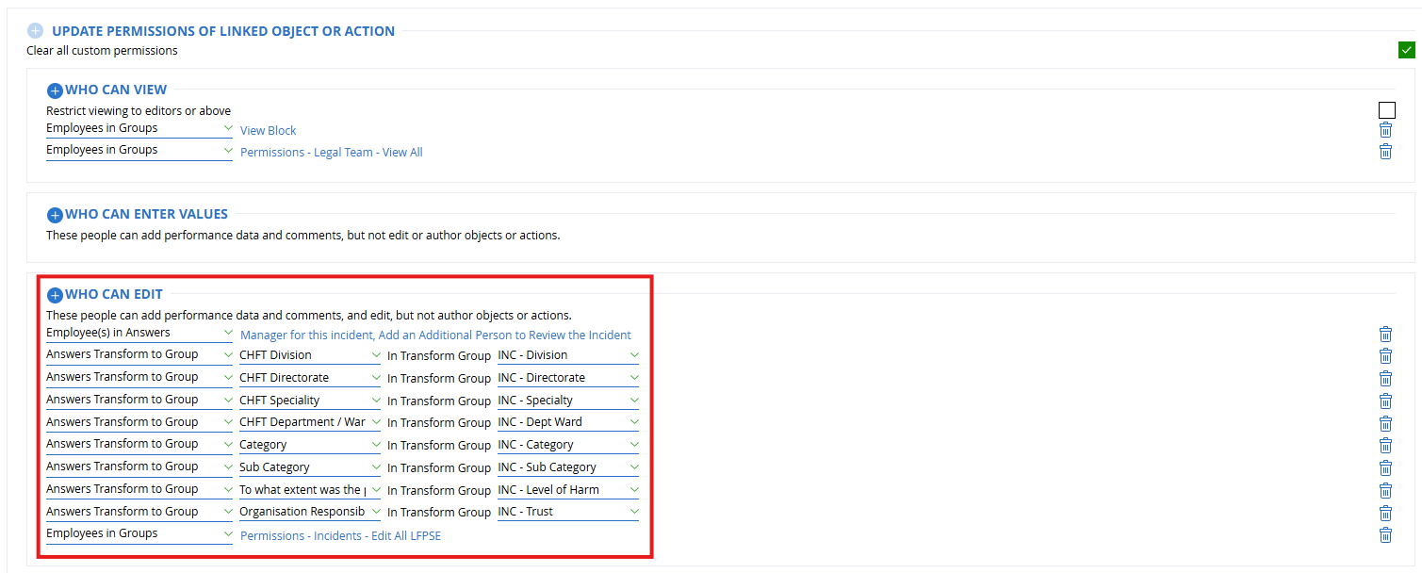Screen dimensions: 1422x573
Task: Open CHFT Department / Ward dropdown
Action: 310,422
